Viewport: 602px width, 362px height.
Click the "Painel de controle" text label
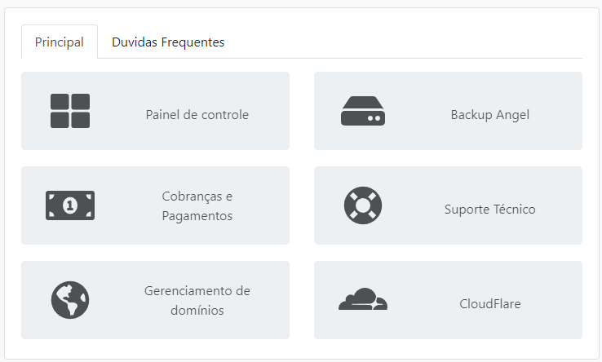point(197,115)
